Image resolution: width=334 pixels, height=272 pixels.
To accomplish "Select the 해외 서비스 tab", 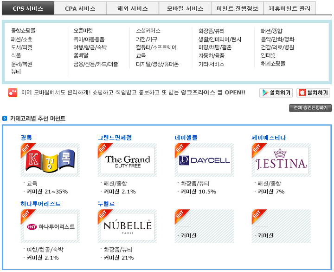I will 133,8.
